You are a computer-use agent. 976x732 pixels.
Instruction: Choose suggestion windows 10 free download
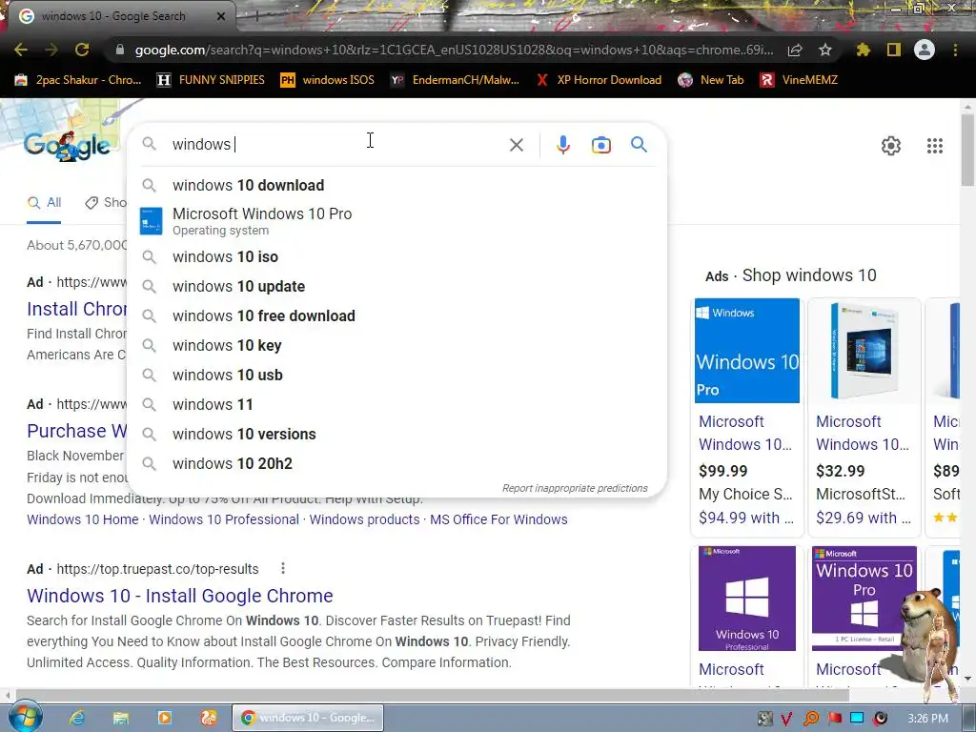point(396,316)
